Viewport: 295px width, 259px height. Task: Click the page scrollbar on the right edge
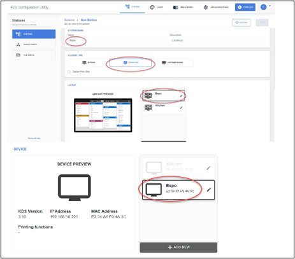point(274,59)
